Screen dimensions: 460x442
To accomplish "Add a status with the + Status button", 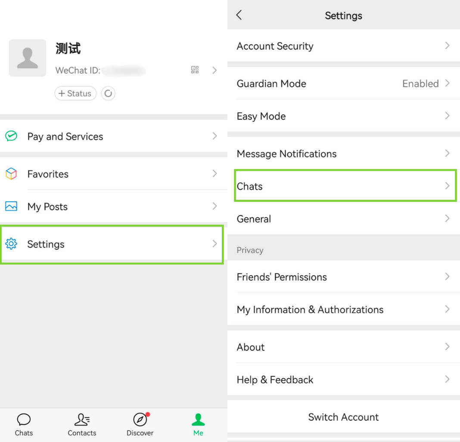I will pos(75,93).
